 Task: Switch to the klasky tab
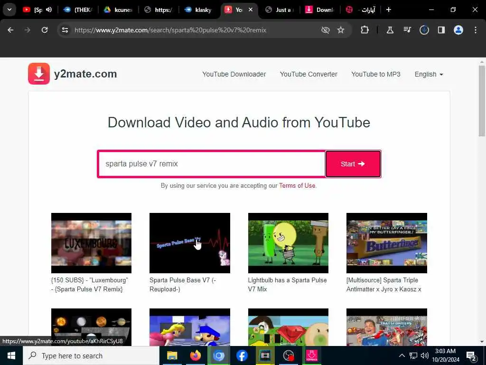[199, 10]
